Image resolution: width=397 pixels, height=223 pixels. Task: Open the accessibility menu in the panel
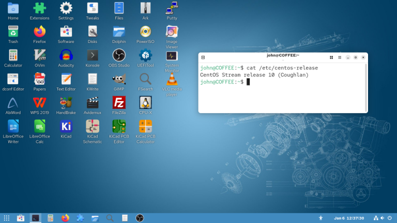[x=320, y=218]
